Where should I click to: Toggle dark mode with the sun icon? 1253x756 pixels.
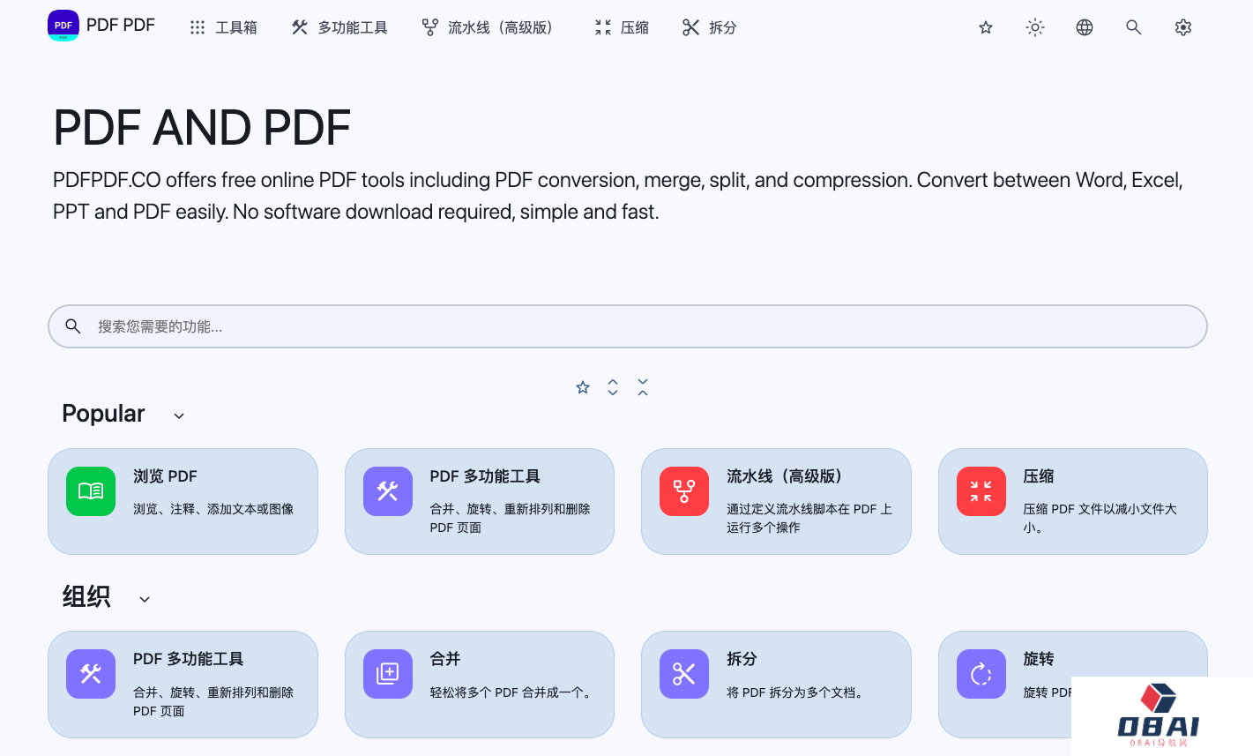point(1034,27)
